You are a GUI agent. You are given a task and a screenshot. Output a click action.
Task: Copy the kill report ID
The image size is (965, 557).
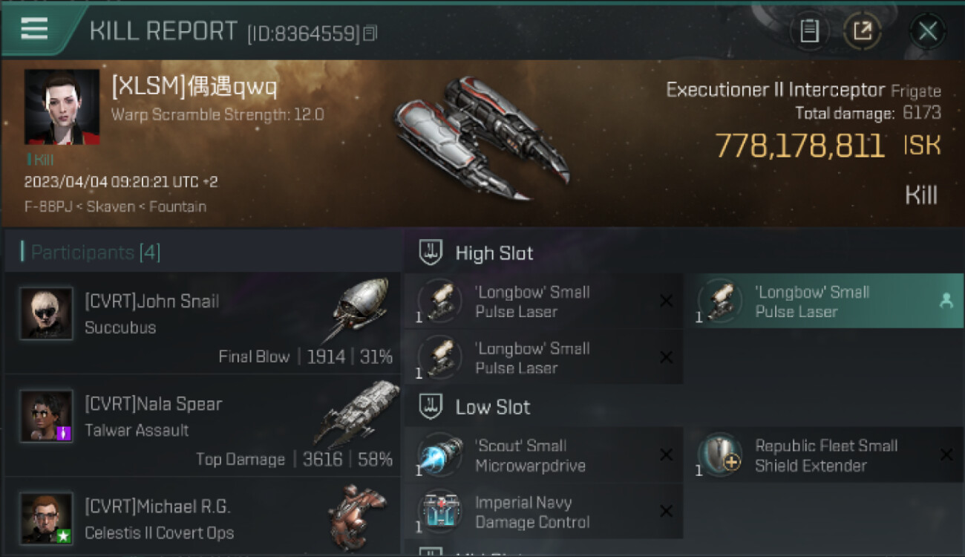pos(370,33)
